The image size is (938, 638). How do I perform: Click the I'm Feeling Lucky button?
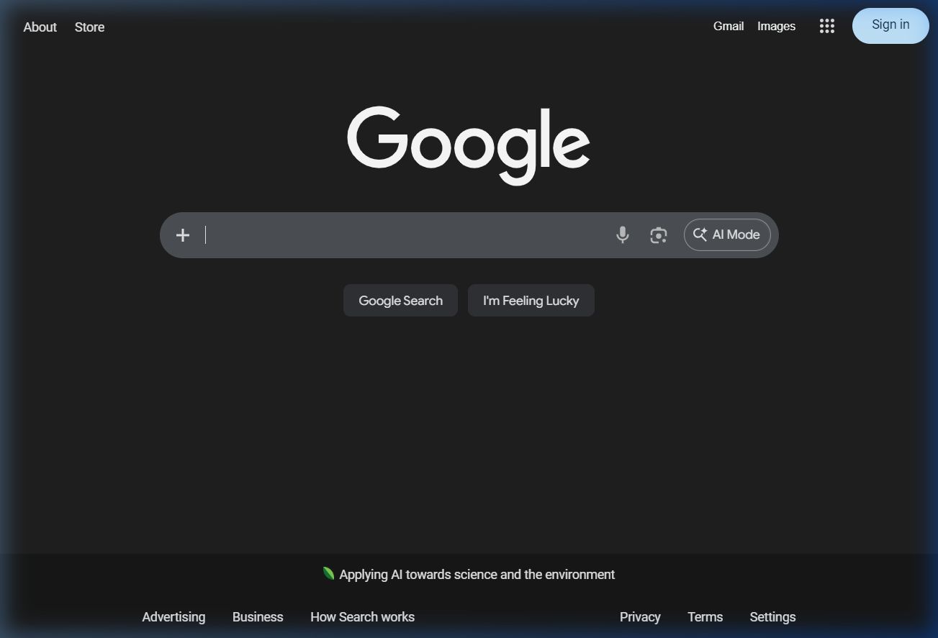[x=531, y=301]
